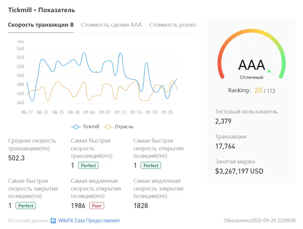The width and height of the screenshot is (303, 229).
Task: Click the average speed value 502.3
Action: [17, 158]
